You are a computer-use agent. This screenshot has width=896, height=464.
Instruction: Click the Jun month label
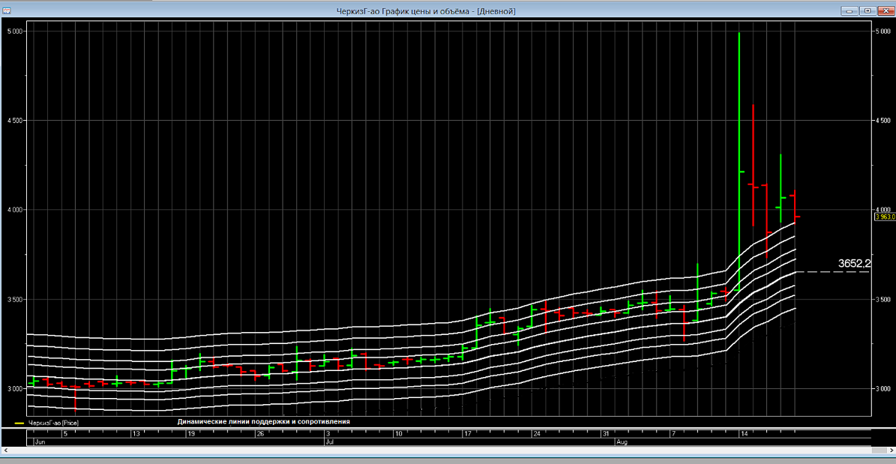point(40,442)
